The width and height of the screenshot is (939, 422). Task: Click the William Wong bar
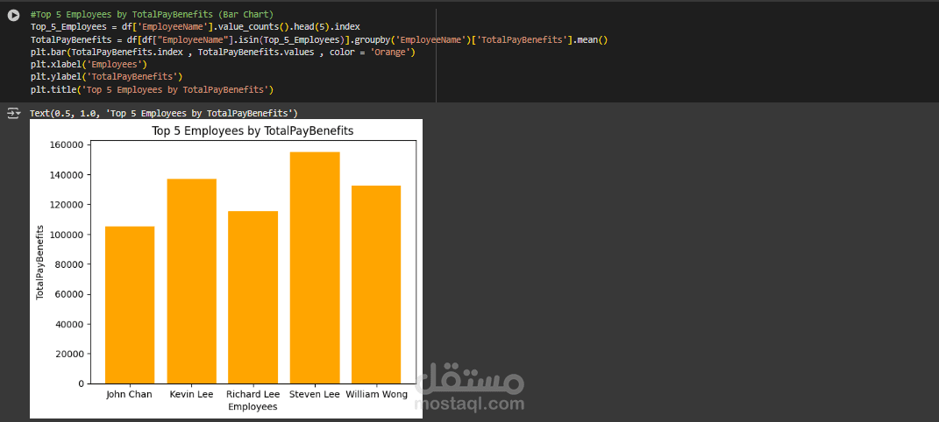376,285
